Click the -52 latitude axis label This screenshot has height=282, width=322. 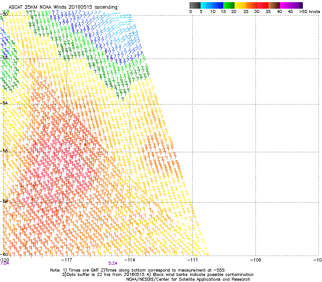point(4,58)
